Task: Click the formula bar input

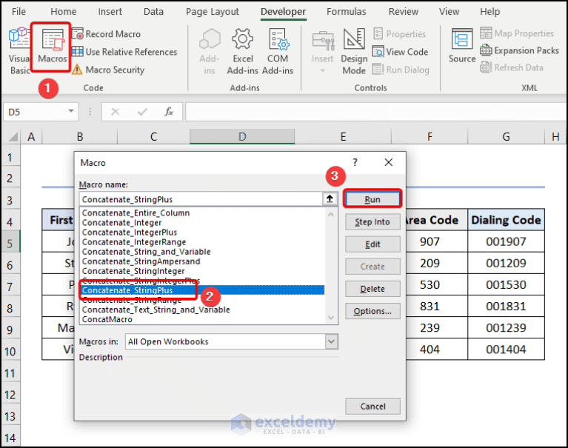Action: [x=376, y=112]
